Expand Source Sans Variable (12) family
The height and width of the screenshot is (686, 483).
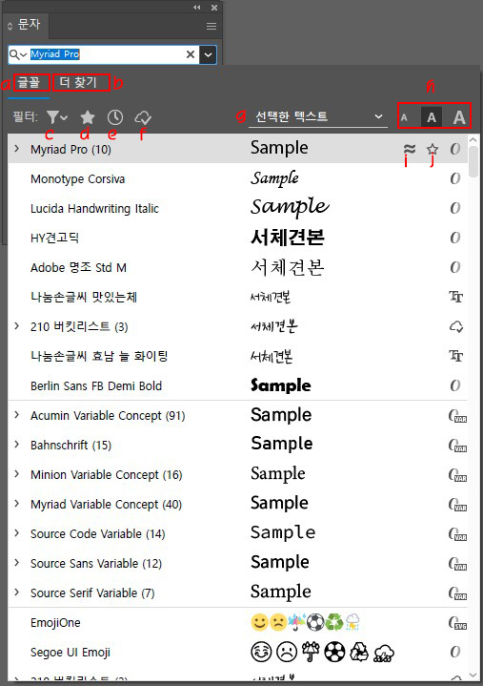coord(16,563)
